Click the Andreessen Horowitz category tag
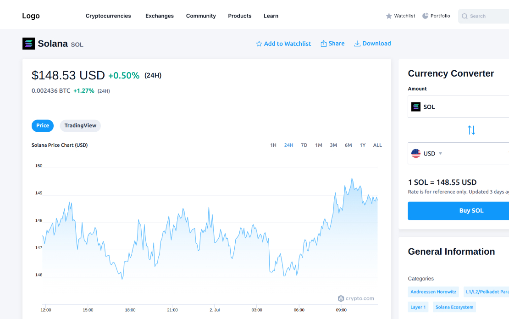 click(433, 292)
